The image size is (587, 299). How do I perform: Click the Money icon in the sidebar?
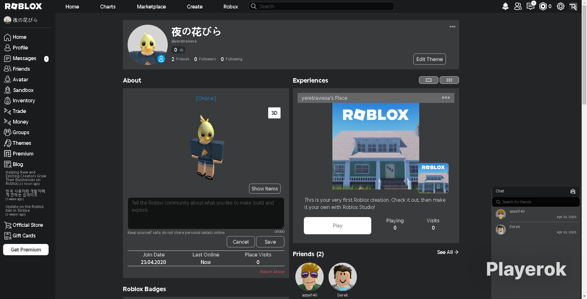[x=8, y=122]
